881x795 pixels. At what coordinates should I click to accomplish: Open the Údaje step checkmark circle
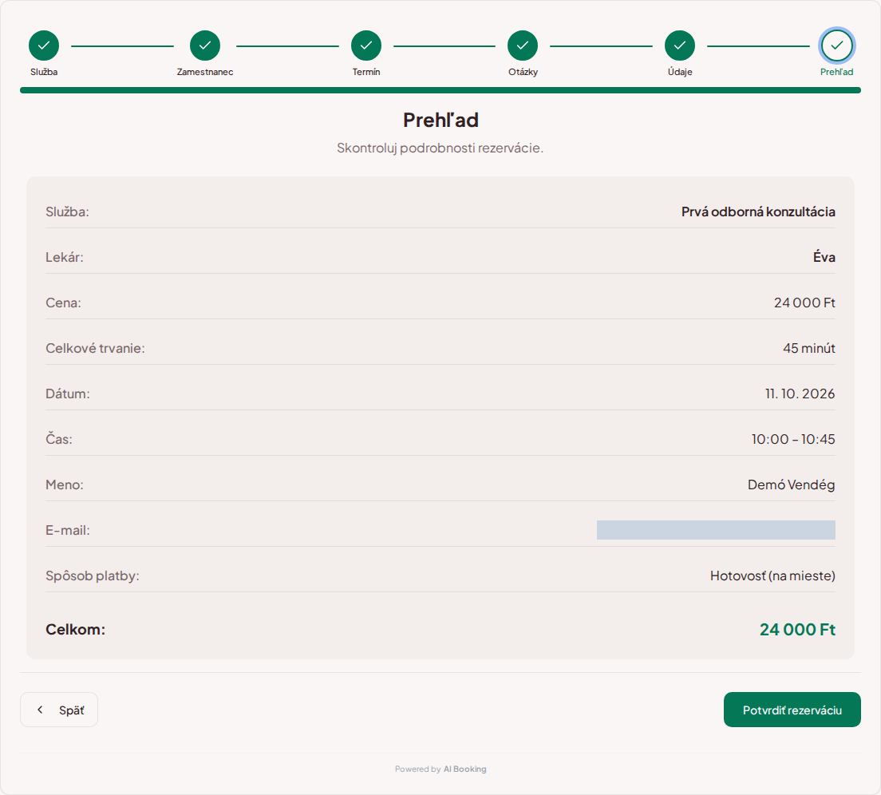tap(680, 45)
